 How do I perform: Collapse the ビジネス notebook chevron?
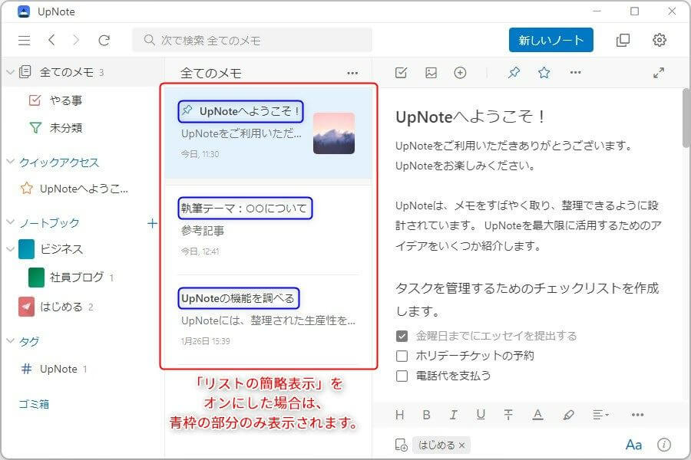click(x=11, y=249)
